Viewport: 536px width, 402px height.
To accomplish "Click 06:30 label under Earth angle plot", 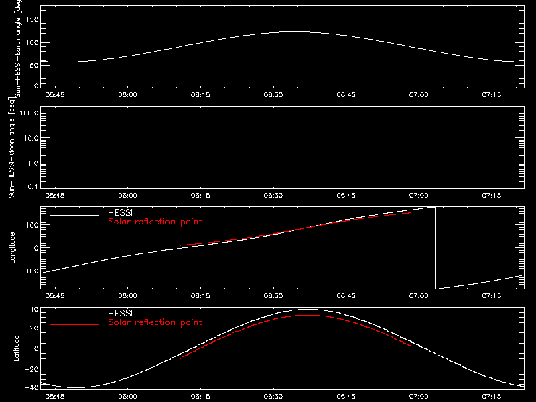I will point(273,95).
